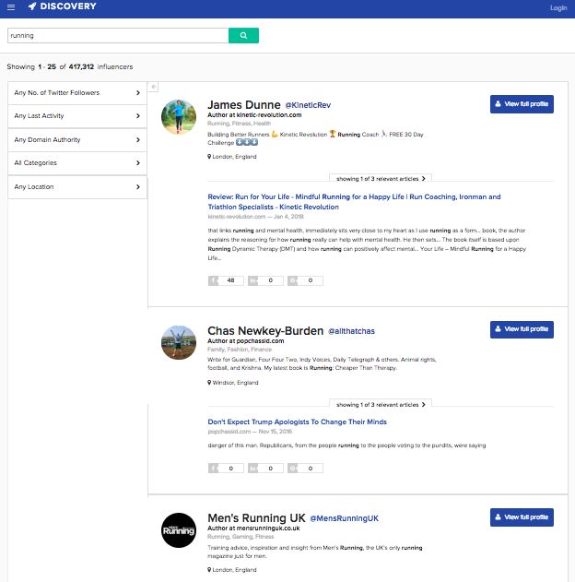This screenshot has height=582, width=575.
Task: View full profile of Men's Running UK
Action: pos(522,517)
